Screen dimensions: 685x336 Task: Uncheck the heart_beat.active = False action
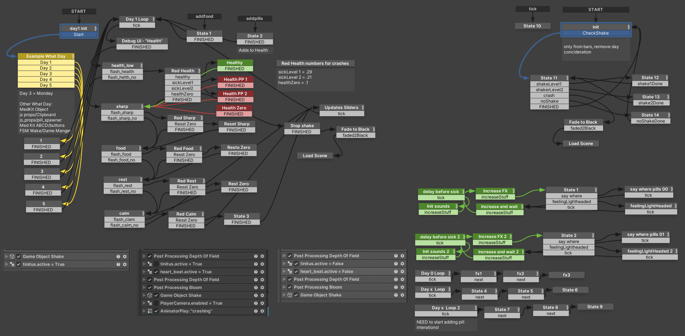point(296,272)
